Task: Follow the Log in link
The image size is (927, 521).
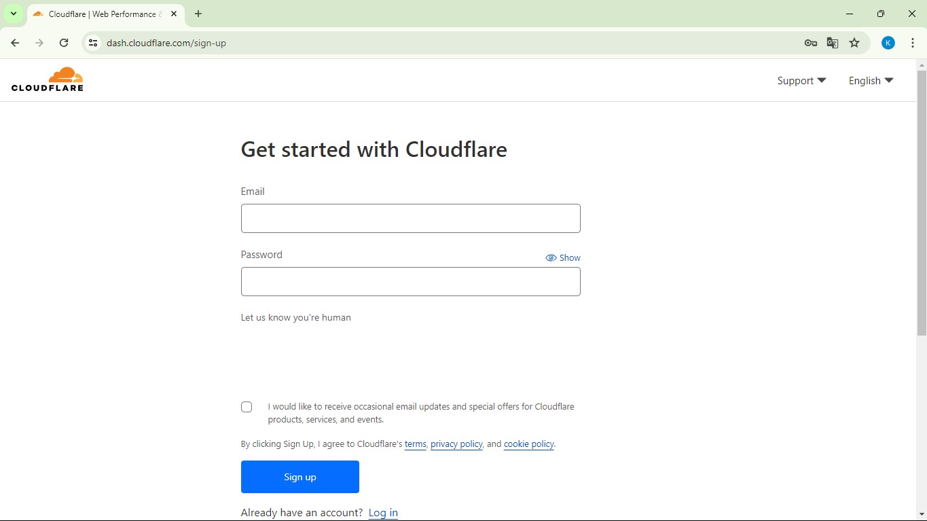Action: click(383, 513)
